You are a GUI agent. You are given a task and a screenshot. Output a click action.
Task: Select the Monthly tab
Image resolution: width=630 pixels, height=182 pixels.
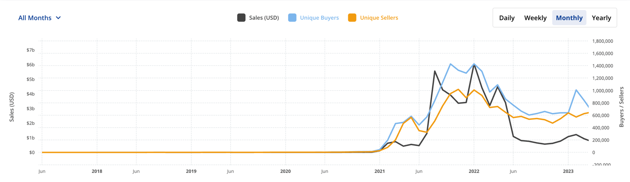pos(569,18)
